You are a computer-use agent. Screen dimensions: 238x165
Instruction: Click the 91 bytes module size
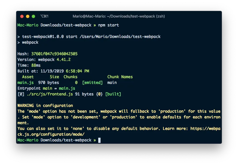(x=84, y=94)
